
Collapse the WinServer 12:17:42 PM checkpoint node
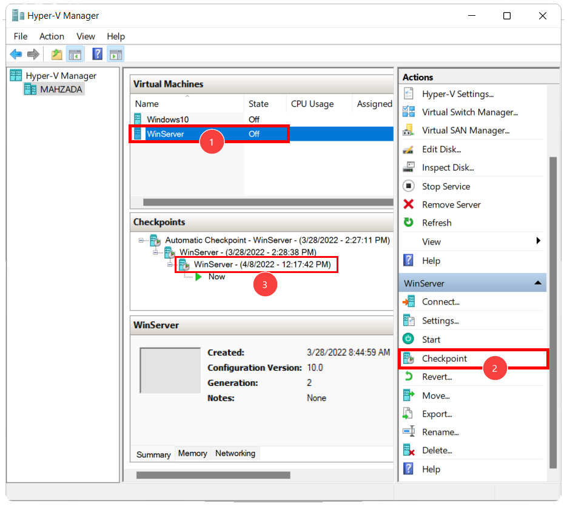pyautogui.click(x=170, y=265)
